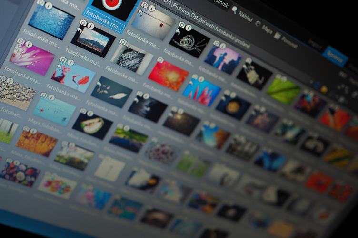Click 'poslané' in the folder path

[x=242, y=43]
